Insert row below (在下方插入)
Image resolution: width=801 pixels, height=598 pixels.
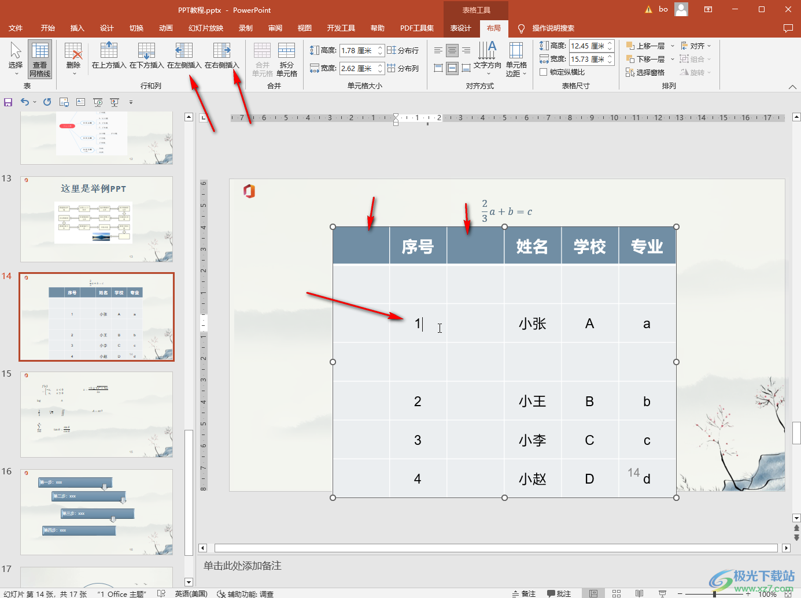tap(146, 56)
